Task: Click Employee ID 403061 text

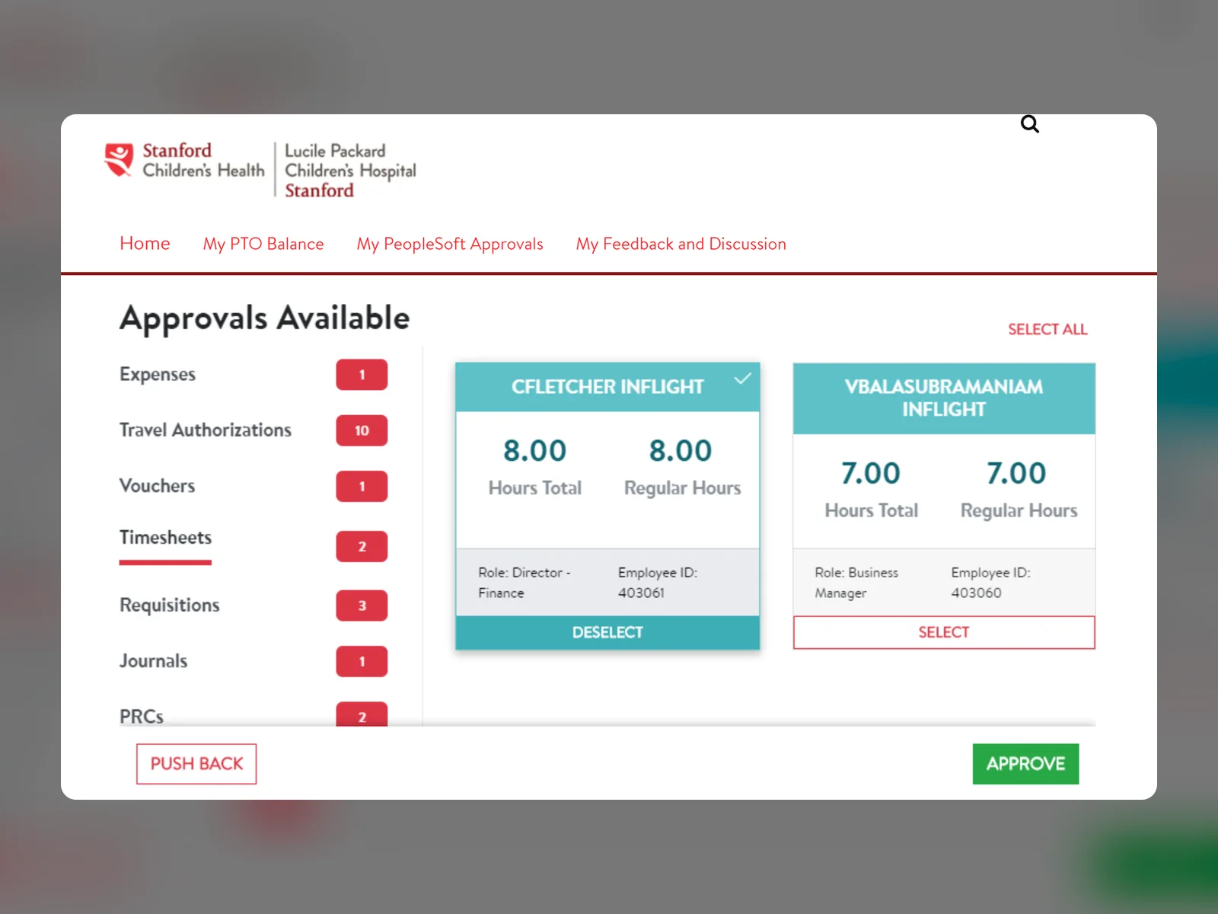Action: pyautogui.click(x=658, y=583)
